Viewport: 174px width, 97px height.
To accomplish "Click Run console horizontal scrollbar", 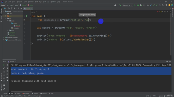I will click(x=21, y=91).
